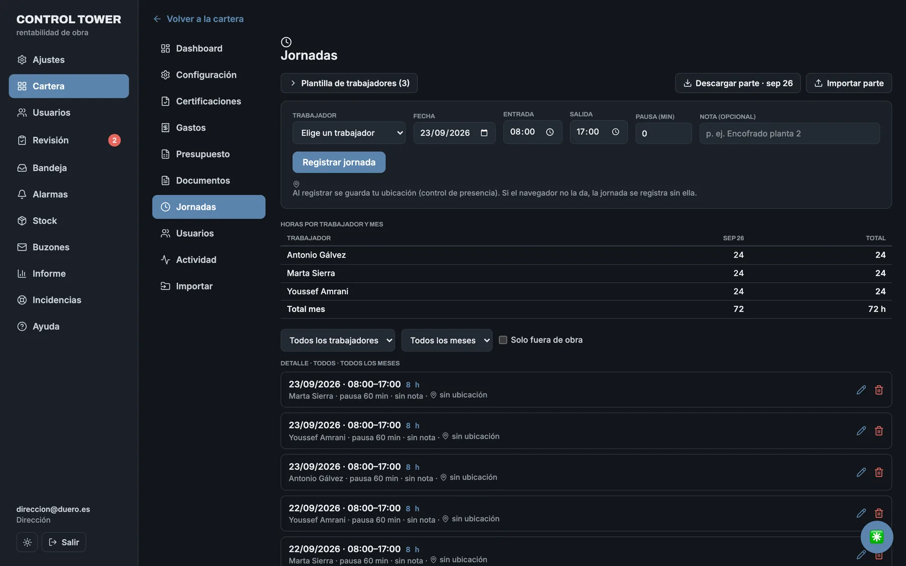This screenshot has height=566, width=906.
Task: Open Revisión with 2 pending items
Action: pyautogui.click(x=68, y=140)
